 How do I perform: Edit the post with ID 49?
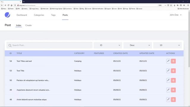click(168, 90)
